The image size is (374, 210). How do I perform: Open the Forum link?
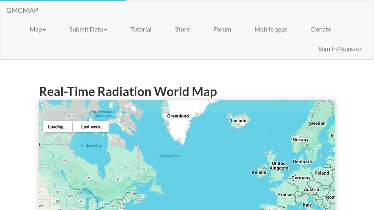pyautogui.click(x=222, y=30)
